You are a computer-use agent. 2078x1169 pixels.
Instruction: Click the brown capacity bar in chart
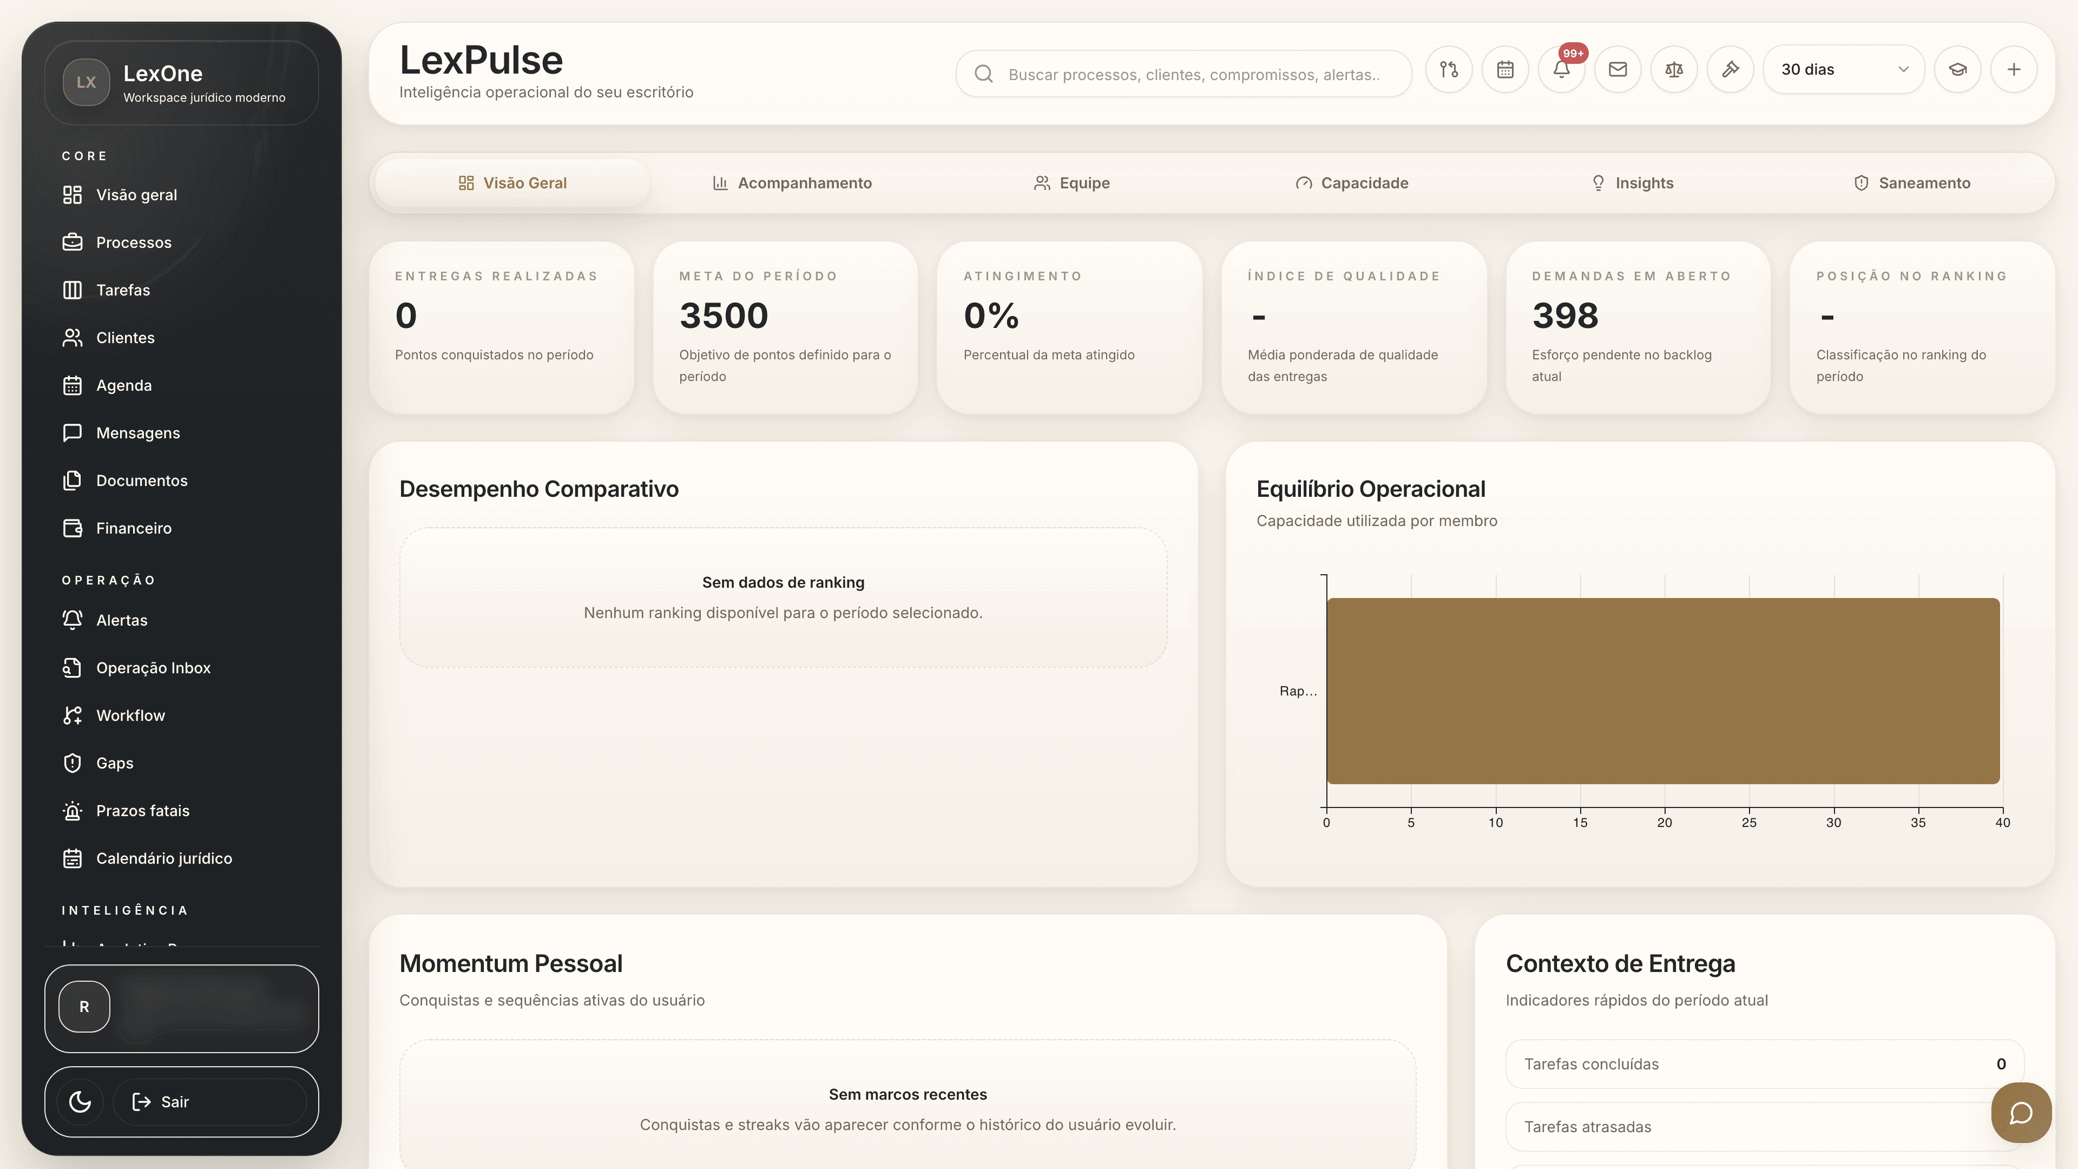[x=1662, y=691]
